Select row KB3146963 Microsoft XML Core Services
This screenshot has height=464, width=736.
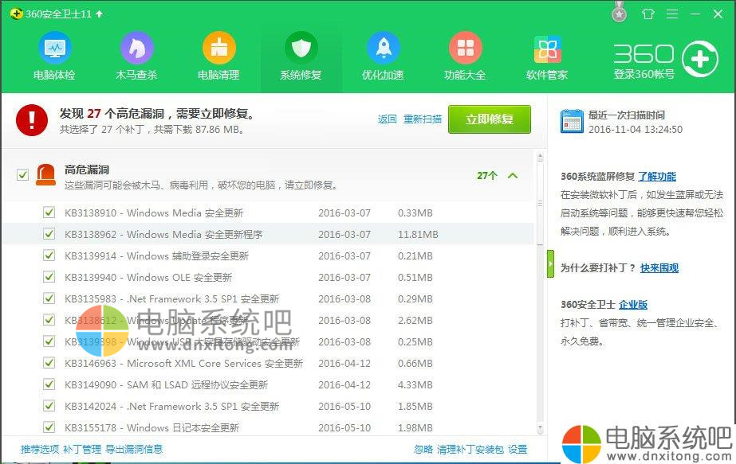click(269, 363)
